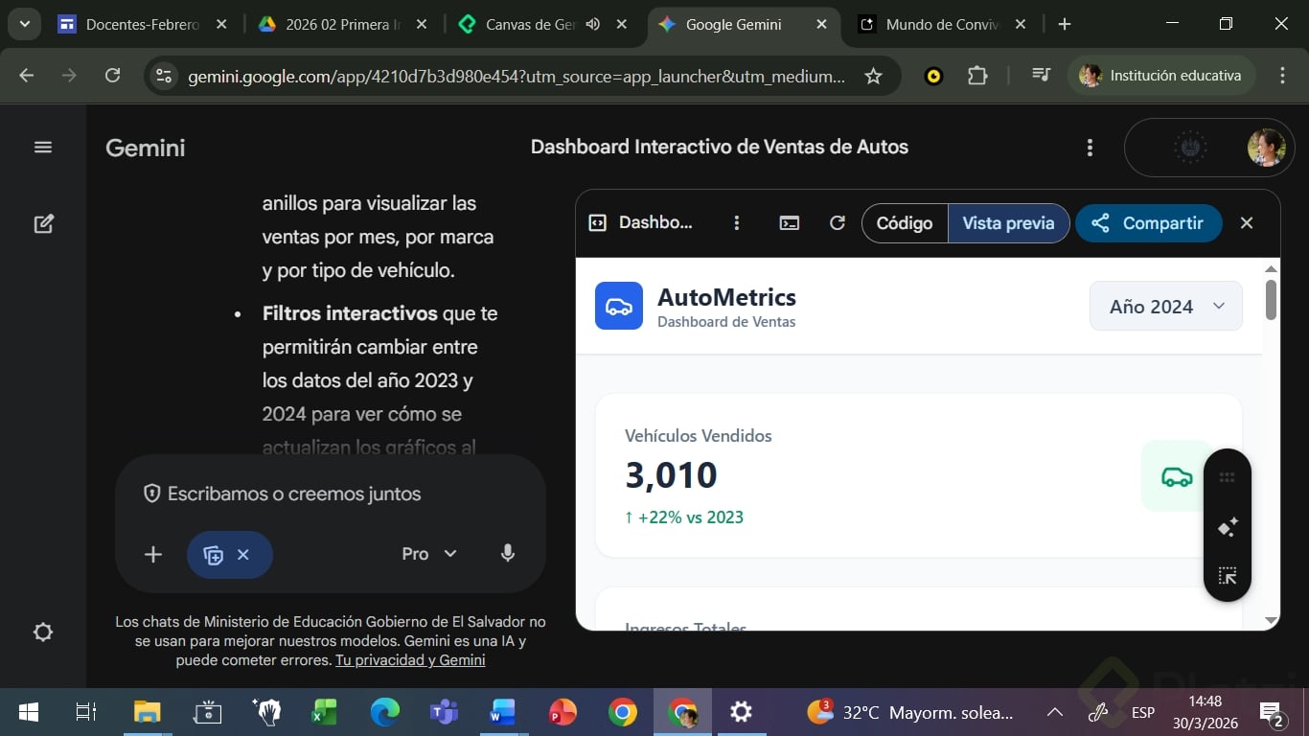Click the Google account avatar

click(x=1266, y=148)
